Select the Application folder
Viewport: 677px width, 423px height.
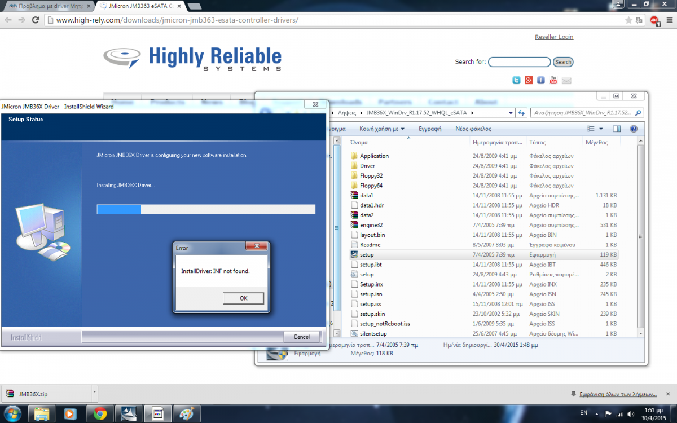[375, 156]
